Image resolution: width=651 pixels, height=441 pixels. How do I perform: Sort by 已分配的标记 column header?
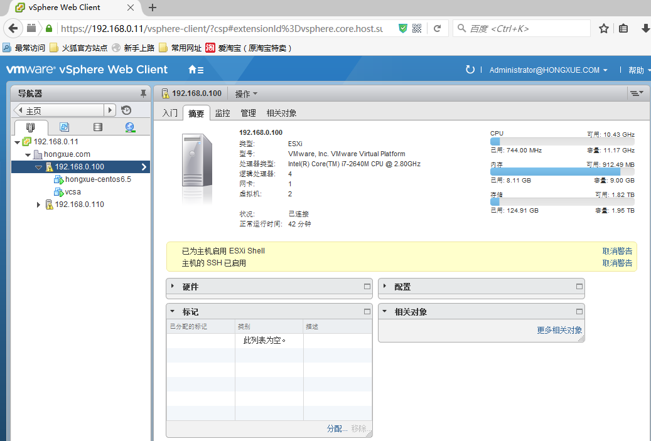coord(201,326)
